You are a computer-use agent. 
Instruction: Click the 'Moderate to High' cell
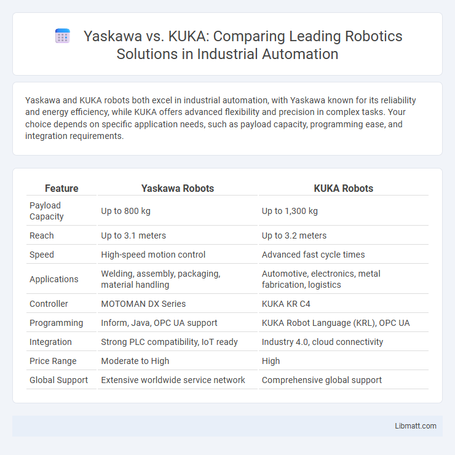point(178,361)
